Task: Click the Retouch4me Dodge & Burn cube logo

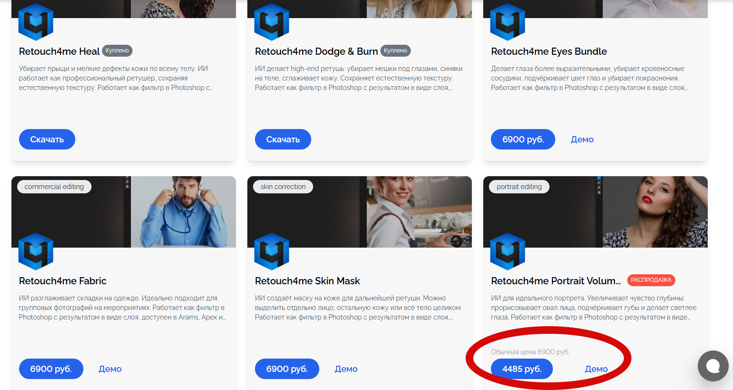Action: [272, 22]
